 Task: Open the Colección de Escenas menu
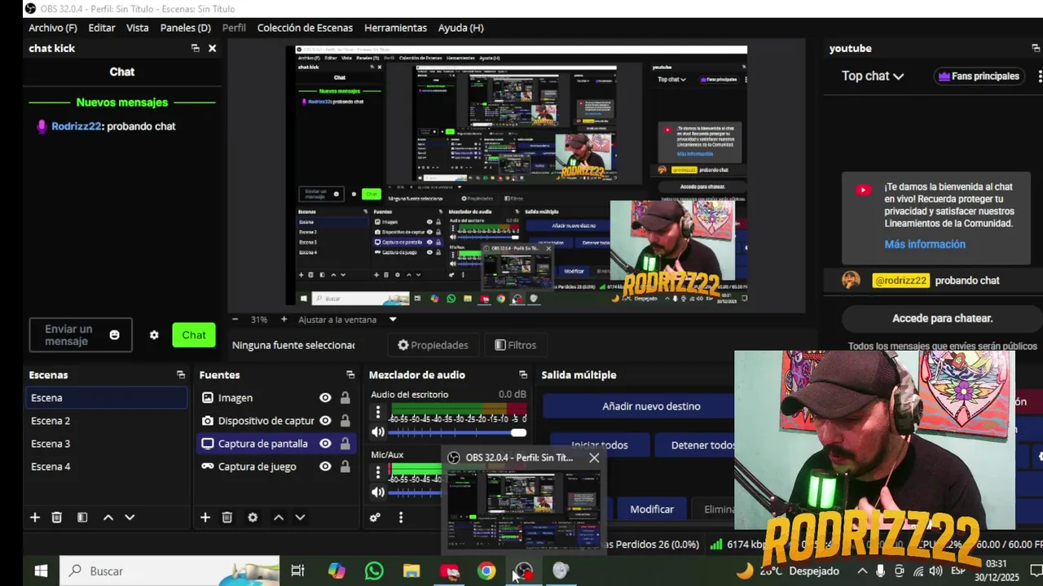click(x=305, y=28)
